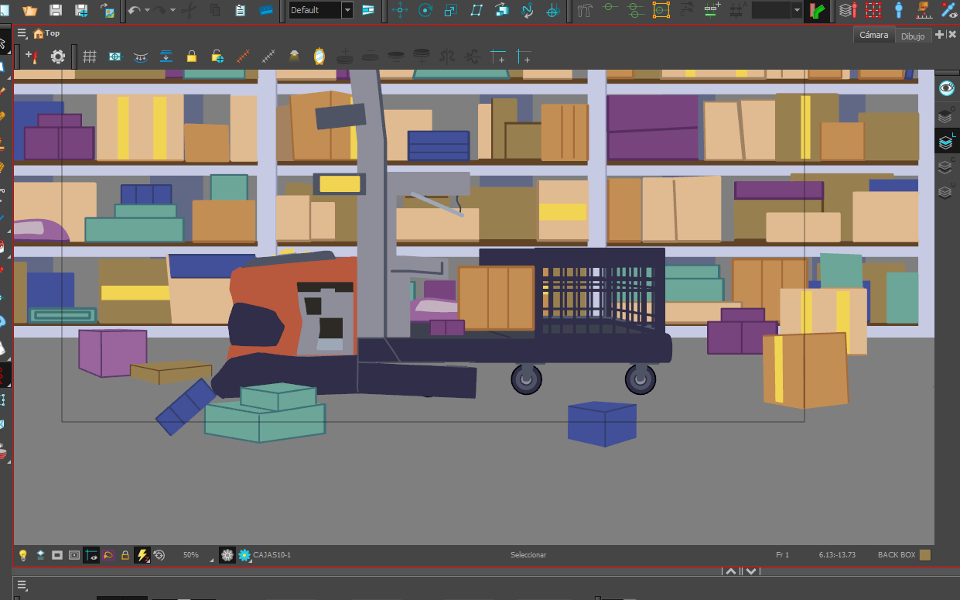Switch to the Cámara tab
Viewport: 960px width, 600px height.
pyautogui.click(x=874, y=36)
